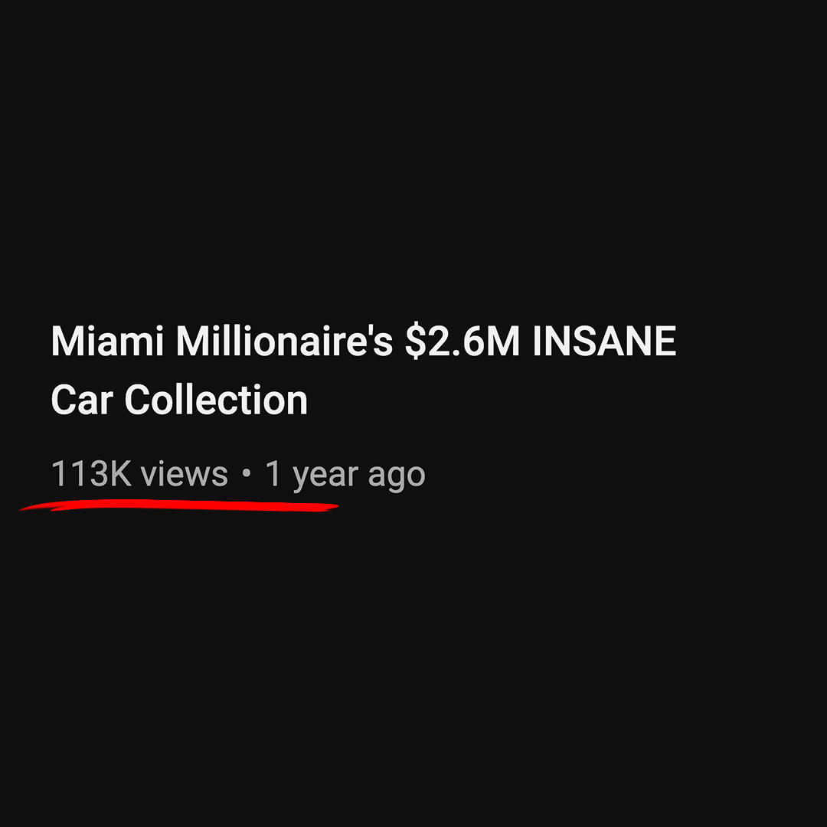Image resolution: width=827 pixels, height=827 pixels.
Task: Click the "113K" number
Action: click(91, 473)
